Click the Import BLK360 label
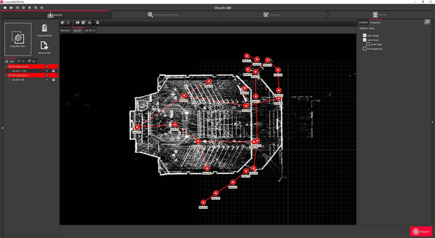 click(x=44, y=35)
